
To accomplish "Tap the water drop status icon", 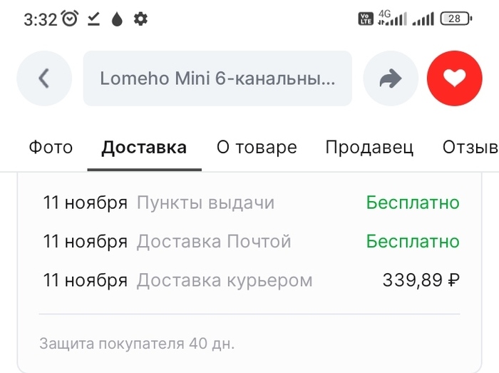I will click(x=117, y=19).
